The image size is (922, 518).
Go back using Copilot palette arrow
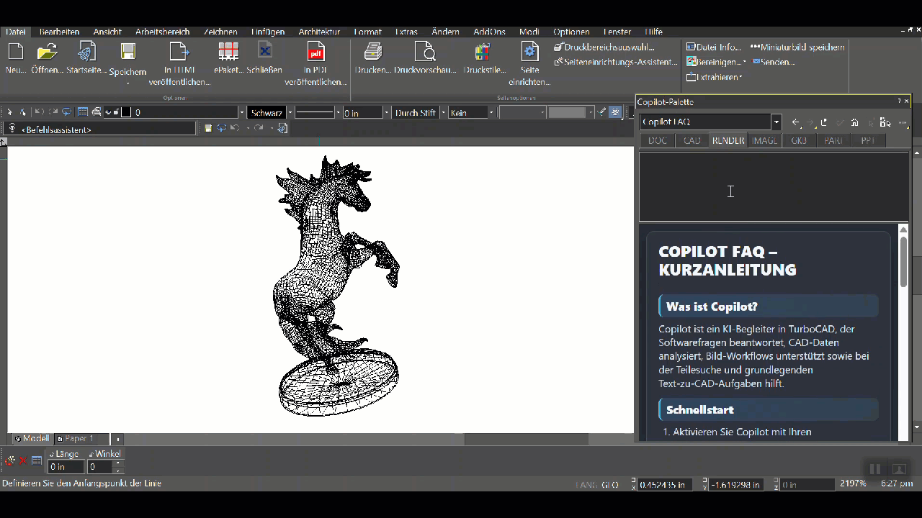pos(796,122)
